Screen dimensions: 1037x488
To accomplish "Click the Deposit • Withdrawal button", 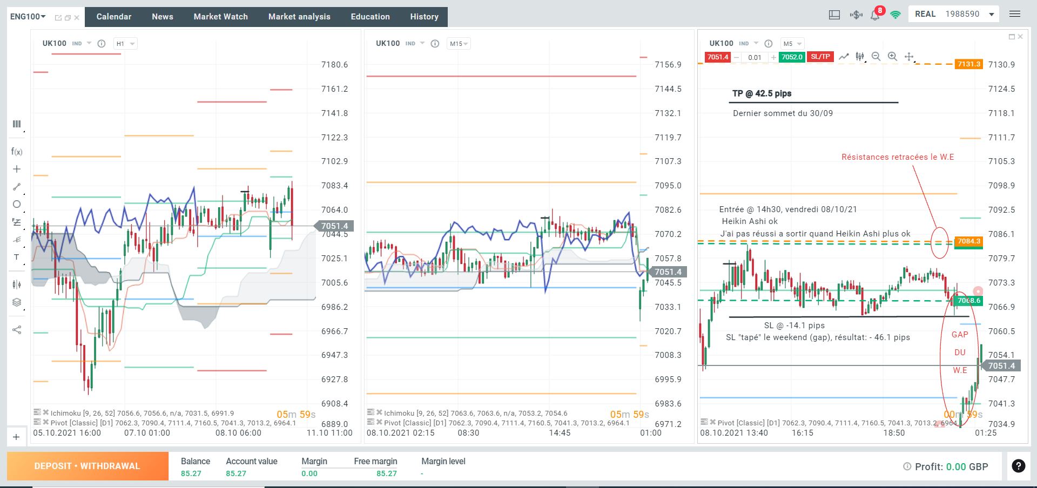I will click(87, 466).
